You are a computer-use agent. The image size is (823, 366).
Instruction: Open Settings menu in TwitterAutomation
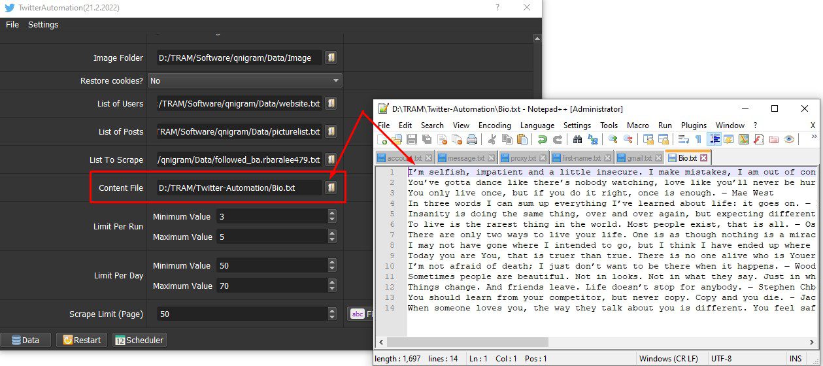click(43, 24)
